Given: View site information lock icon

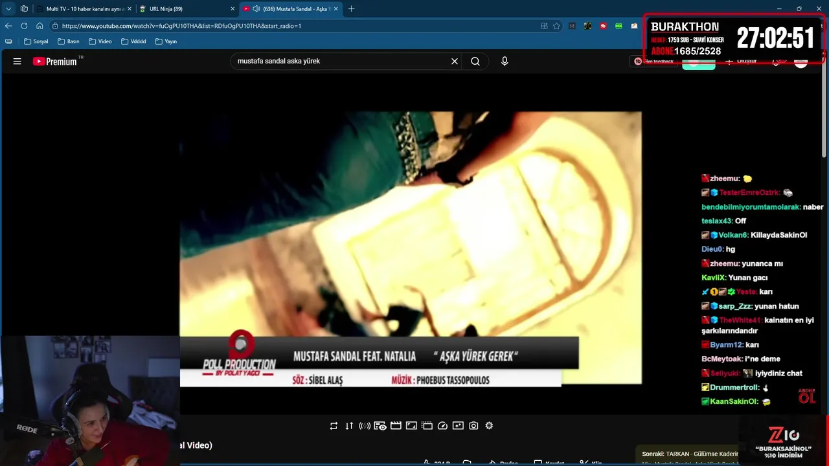Looking at the screenshot, I should [x=56, y=26].
